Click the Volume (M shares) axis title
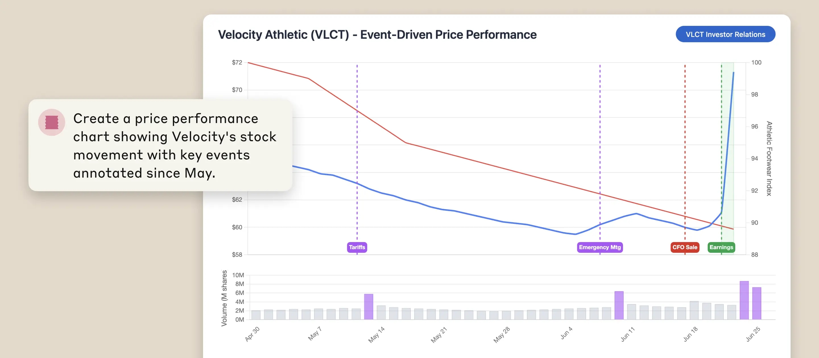The width and height of the screenshot is (819, 358). (224, 298)
